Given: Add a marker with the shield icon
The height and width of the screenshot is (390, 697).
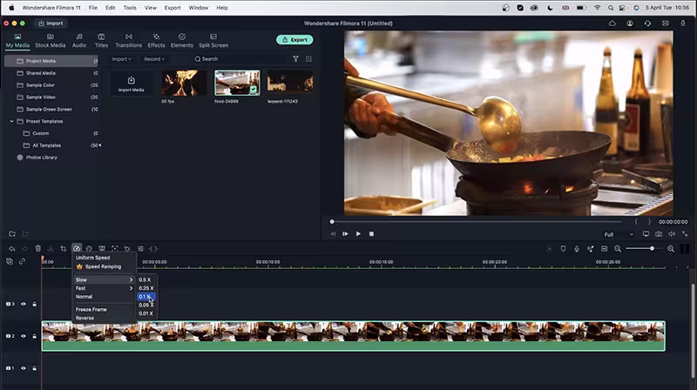Looking at the screenshot, I should click(563, 249).
